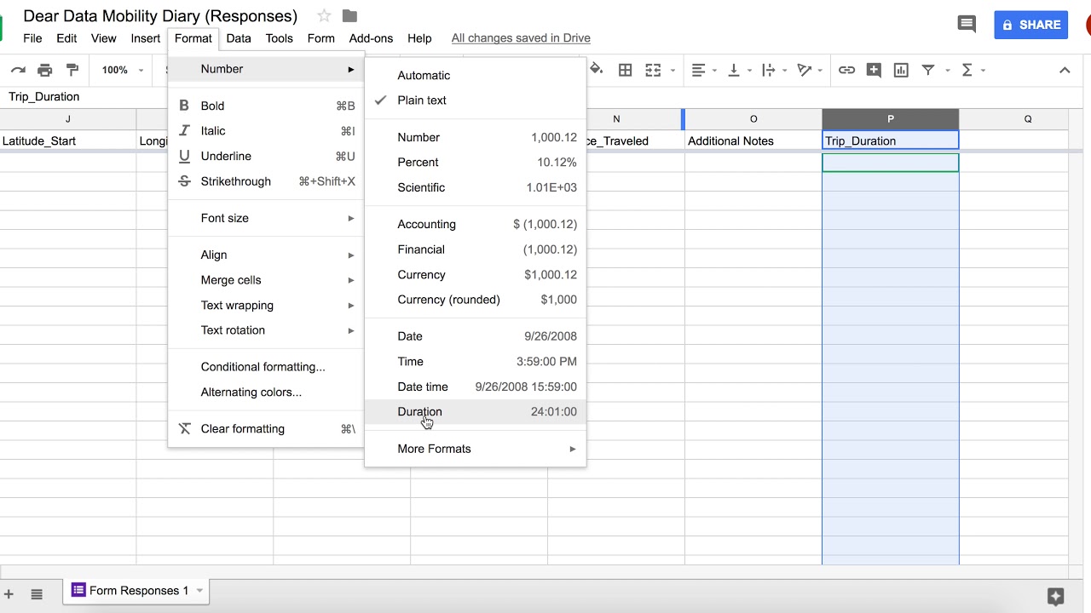Open the comments history speech bubble
The height and width of the screenshot is (613, 1091).
(967, 24)
